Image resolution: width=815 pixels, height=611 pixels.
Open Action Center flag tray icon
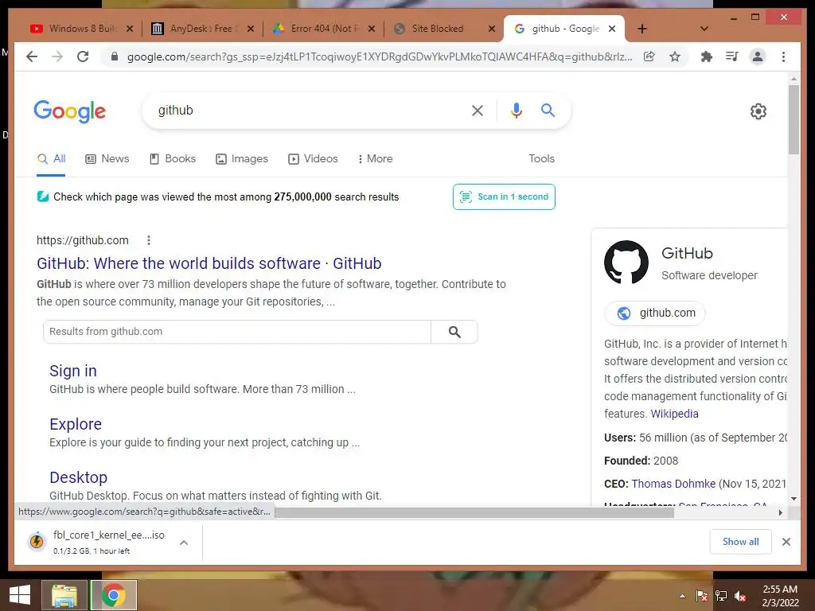coord(702,596)
